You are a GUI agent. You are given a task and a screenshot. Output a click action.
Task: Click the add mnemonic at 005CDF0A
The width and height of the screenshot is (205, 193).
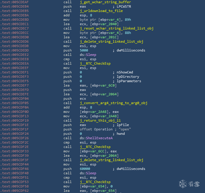pyautogui.click(x=67, y=107)
